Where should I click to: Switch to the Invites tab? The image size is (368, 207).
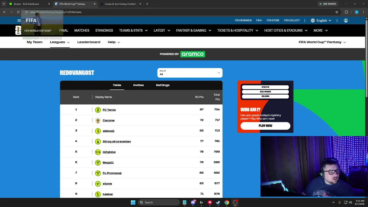[139, 85]
